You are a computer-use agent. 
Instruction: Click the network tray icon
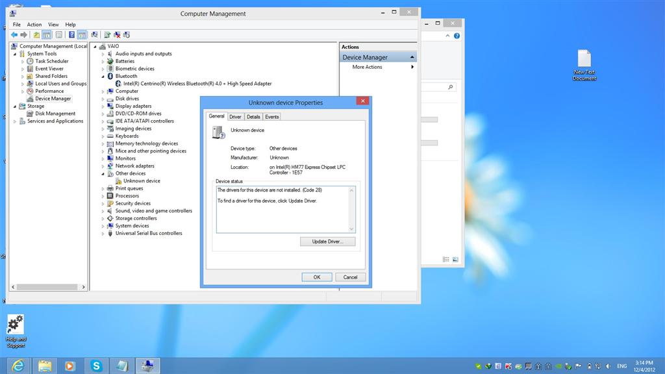(598, 366)
